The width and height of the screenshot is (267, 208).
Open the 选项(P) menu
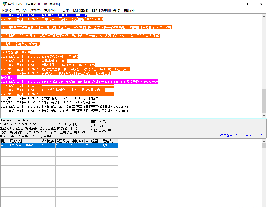(35, 11)
